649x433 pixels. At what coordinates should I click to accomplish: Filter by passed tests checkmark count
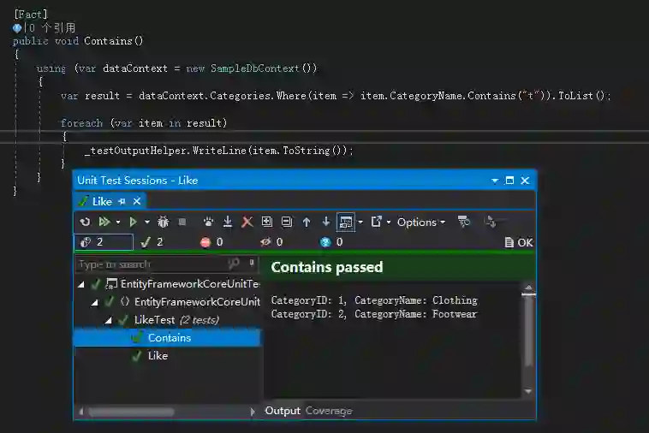tap(152, 242)
